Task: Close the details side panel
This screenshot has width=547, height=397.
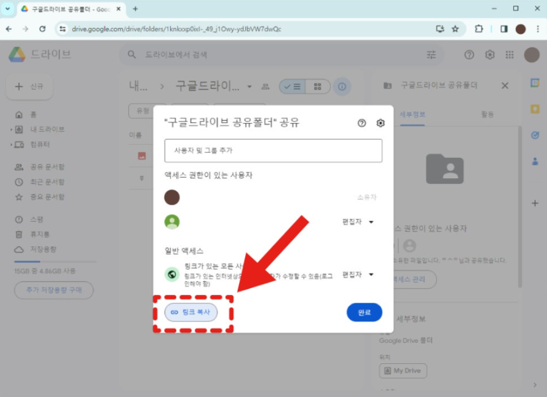Action: point(505,86)
